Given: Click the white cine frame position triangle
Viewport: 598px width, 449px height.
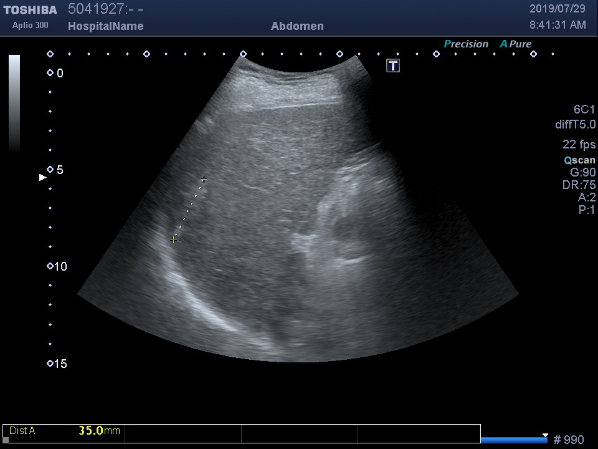Looking at the screenshot, I should [545, 435].
